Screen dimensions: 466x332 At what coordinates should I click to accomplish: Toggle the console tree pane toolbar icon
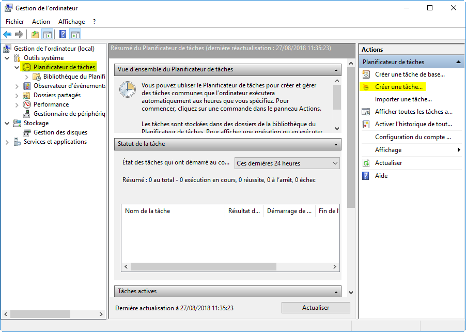pyautogui.click(x=47, y=35)
